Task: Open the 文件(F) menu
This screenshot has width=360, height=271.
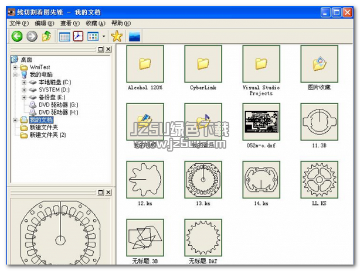Action: point(19,23)
